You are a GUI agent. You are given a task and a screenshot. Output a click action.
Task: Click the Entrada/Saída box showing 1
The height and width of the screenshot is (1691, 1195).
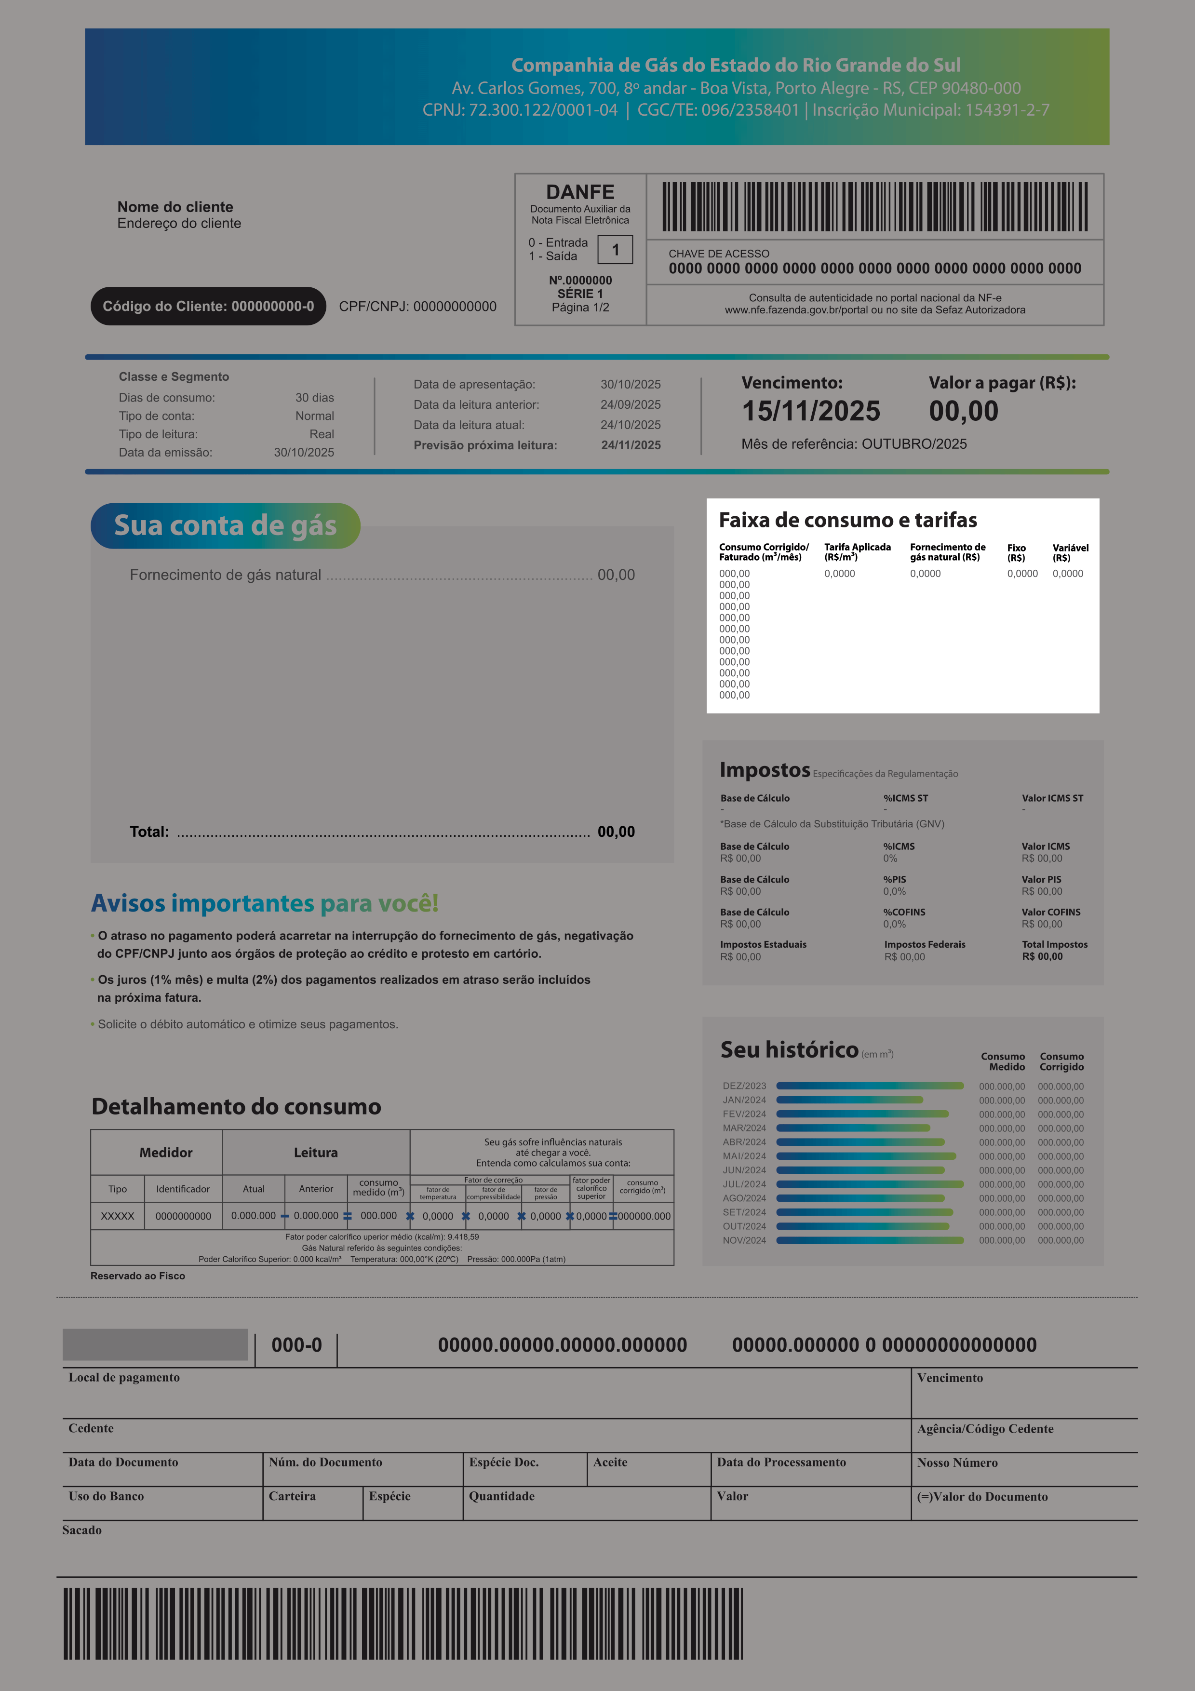615,250
